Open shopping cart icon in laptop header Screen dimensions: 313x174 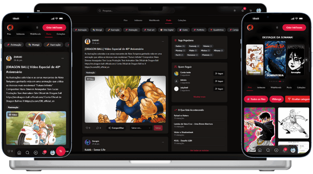pos(251,10)
